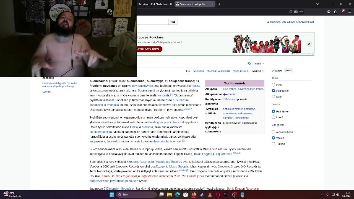Open the Muokkaa tab
Screen dimensions: 354x199
(199, 71)
